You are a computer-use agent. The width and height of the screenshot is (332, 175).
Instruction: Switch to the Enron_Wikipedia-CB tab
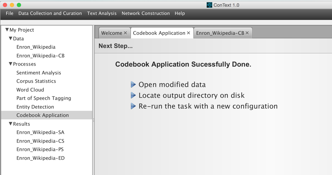pyautogui.click(x=220, y=33)
